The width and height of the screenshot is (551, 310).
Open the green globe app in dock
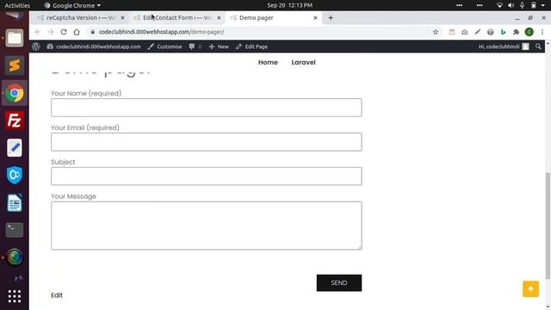tap(15, 257)
